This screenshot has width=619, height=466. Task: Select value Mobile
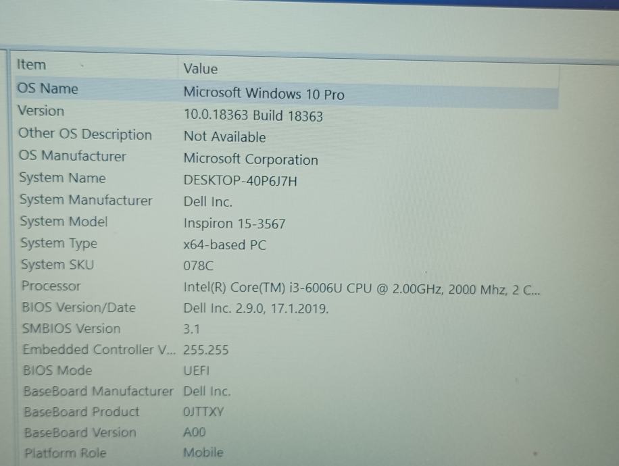click(203, 452)
